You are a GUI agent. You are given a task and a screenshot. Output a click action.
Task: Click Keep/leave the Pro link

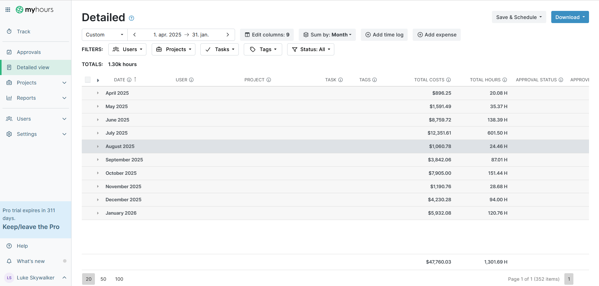[x=31, y=227]
